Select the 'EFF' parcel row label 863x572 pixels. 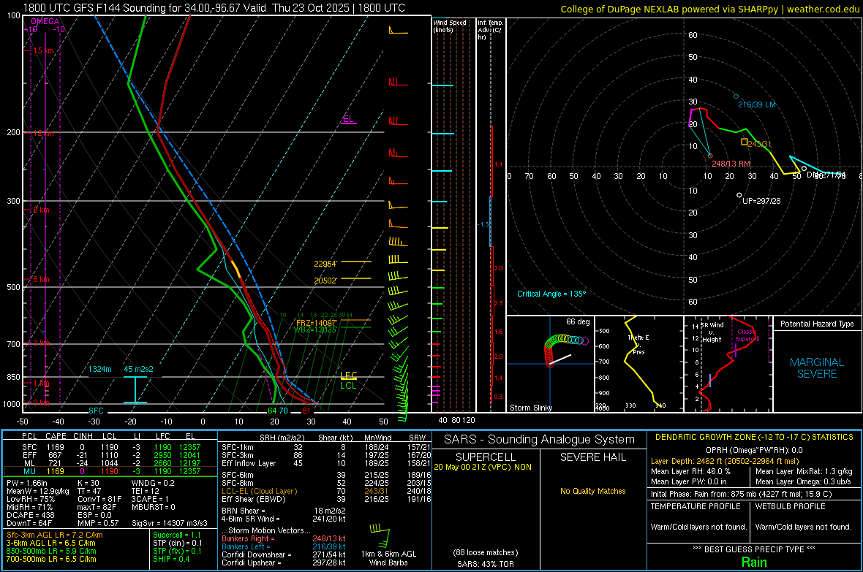click(x=29, y=455)
